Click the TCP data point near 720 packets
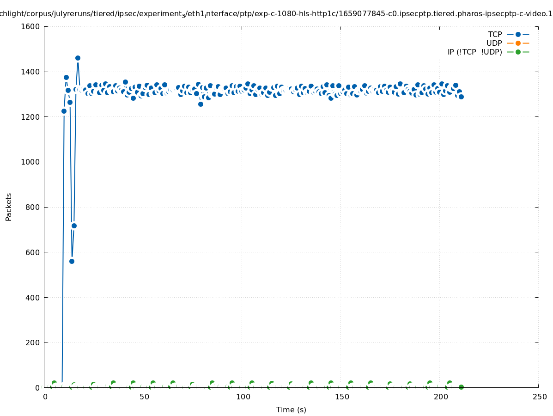553x416 pixels. tap(74, 226)
